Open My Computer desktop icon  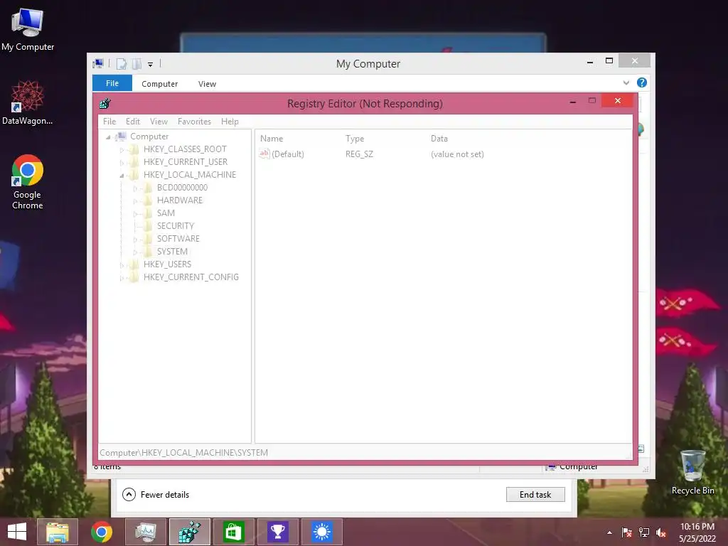click(28, 28)
